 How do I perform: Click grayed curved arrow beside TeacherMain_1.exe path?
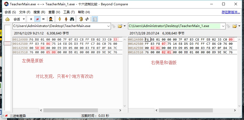point(228,26)
